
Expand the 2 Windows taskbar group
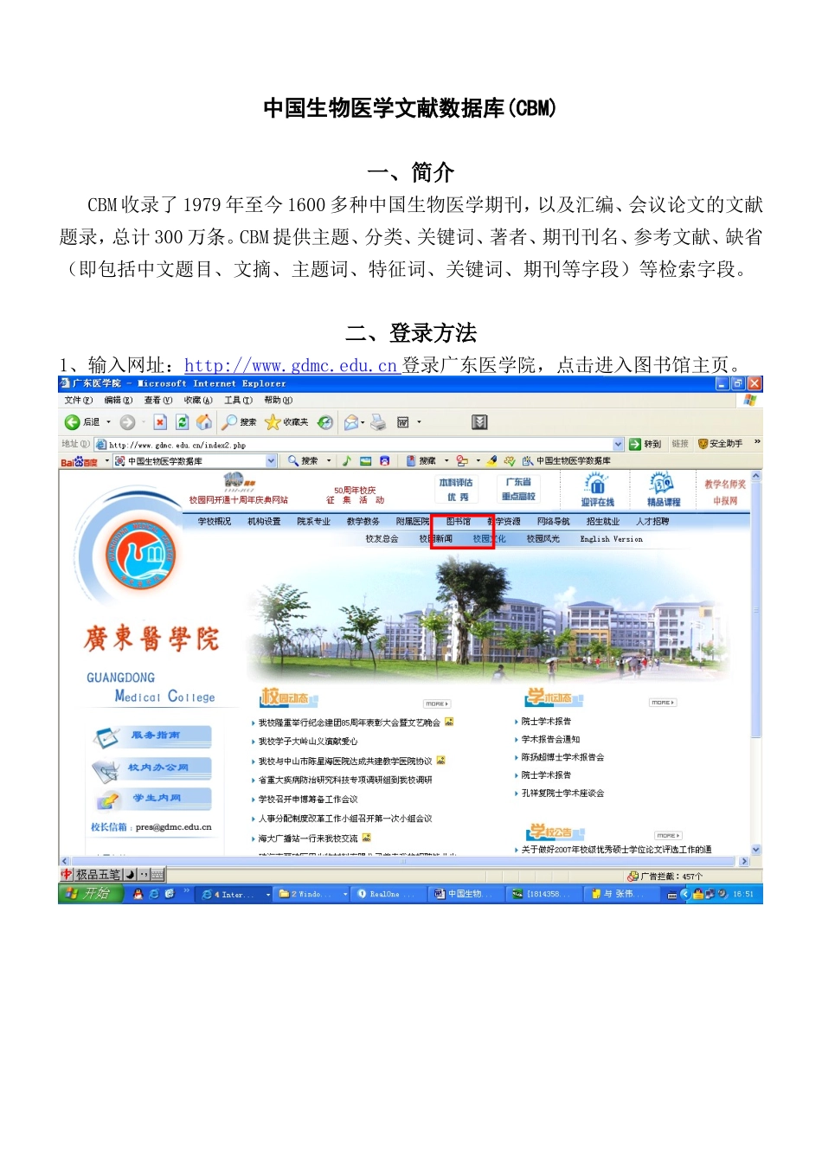(345, 894)
